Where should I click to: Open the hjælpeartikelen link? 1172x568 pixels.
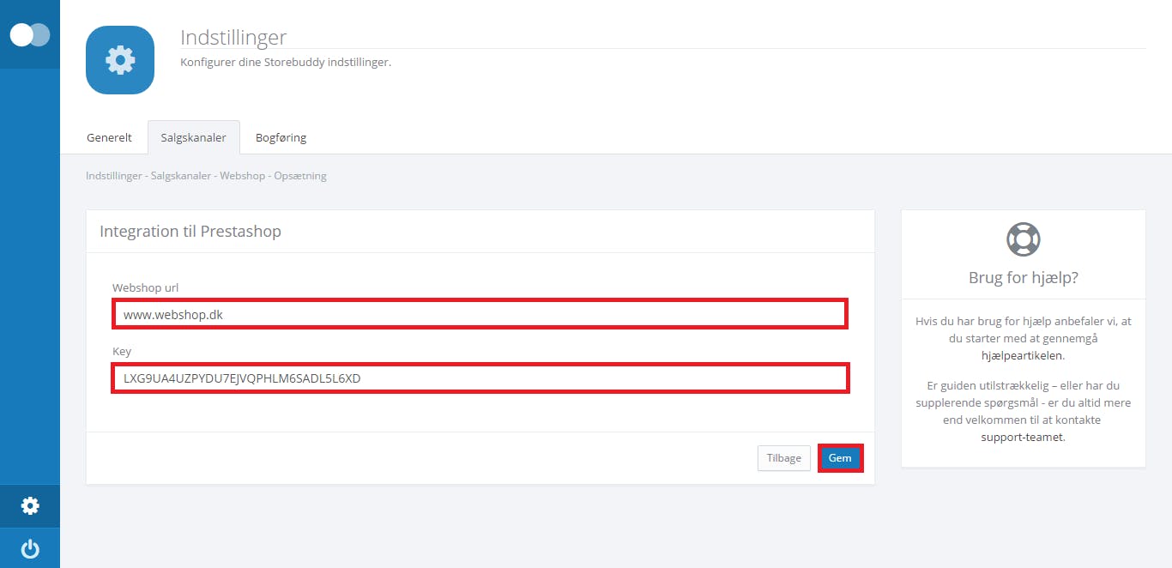tap(1022, 354)
